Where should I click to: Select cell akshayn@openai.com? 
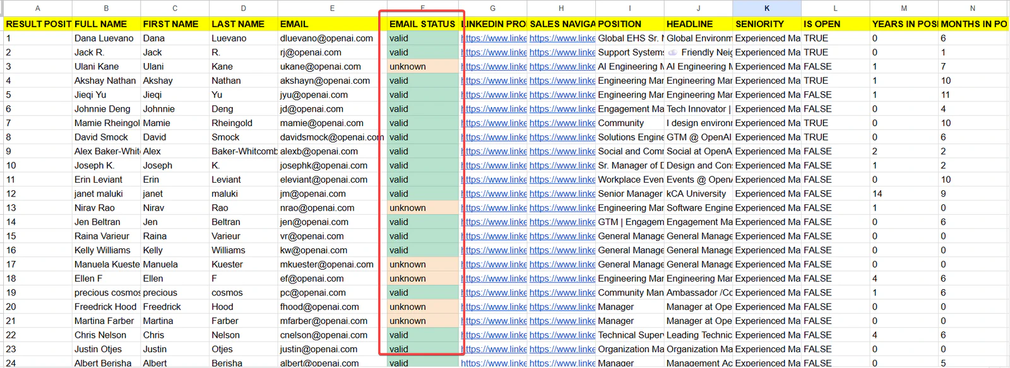pyautogui.click(x=332, y=81)
